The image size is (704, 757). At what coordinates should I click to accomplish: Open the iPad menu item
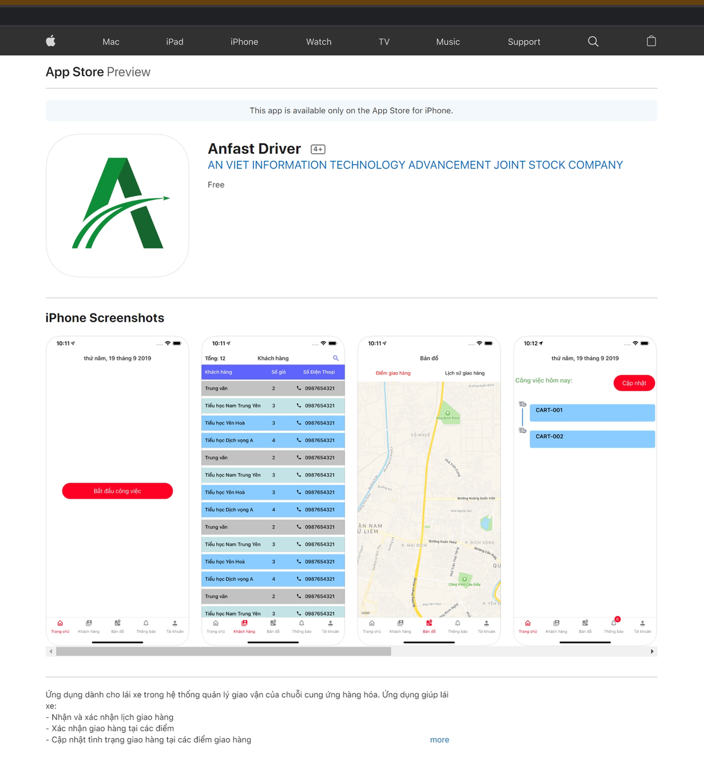pyautogui.click(x=175, y=42)
